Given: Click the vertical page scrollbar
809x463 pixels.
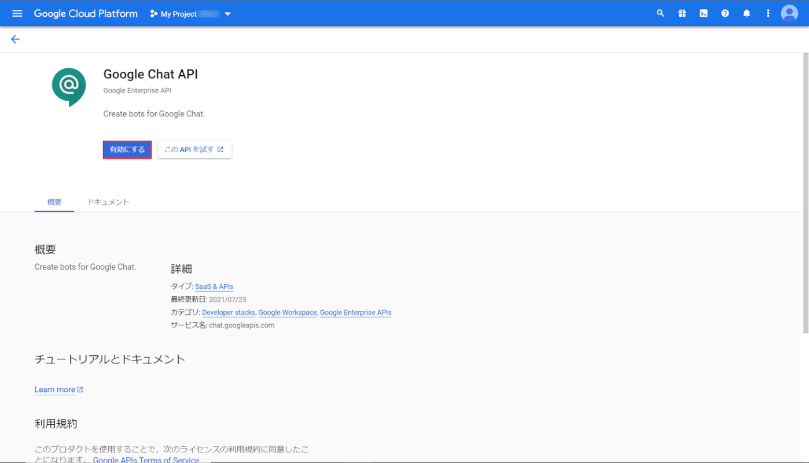Looking at the screenshot, I should [x=805, y=193].
